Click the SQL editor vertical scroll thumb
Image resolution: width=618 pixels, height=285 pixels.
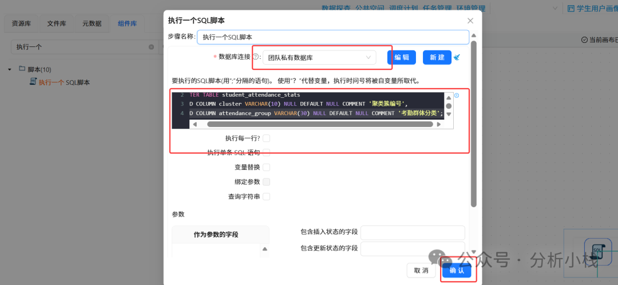click(x=449, y=106)
